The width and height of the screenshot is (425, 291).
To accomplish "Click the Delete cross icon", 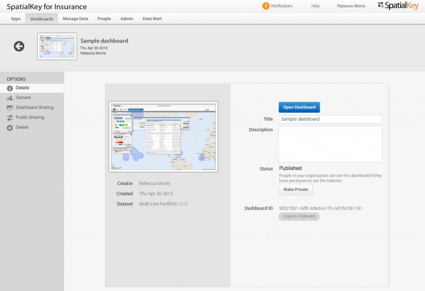I will [x=10, y=127].
